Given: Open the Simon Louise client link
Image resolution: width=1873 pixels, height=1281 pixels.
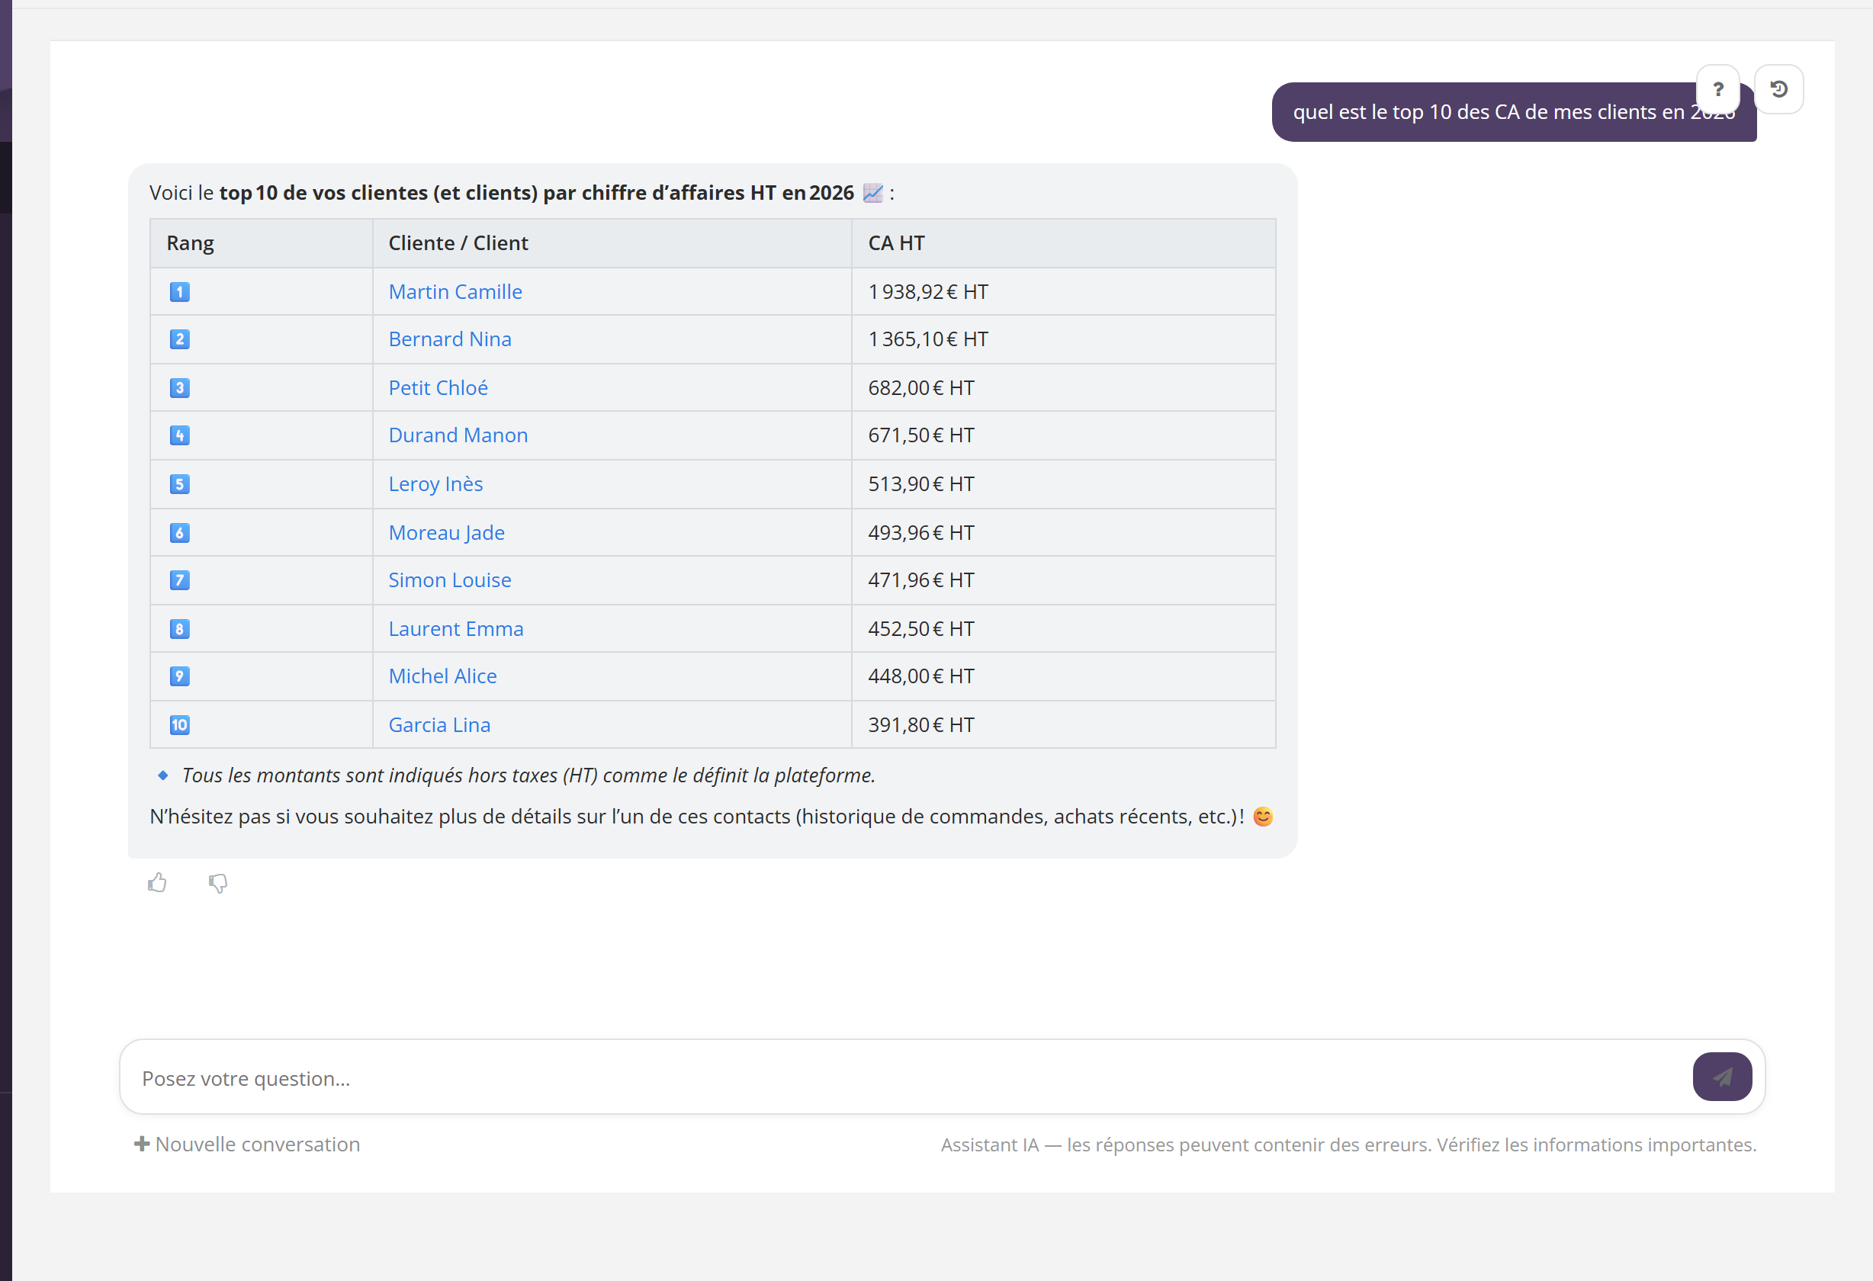Looking at the screenshot, I should coord(450,580).
